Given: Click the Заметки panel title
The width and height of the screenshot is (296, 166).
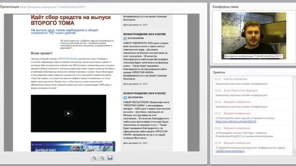Looking at the screenshot, I should 219,72.
